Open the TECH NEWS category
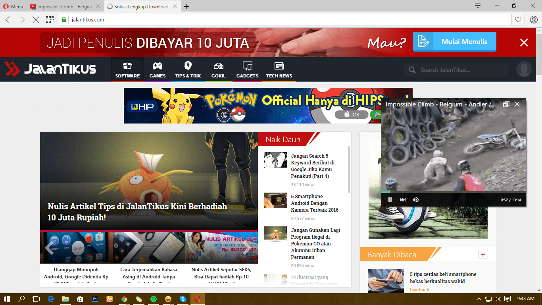Viewport: 542px width, 305px height. (279, 70)
